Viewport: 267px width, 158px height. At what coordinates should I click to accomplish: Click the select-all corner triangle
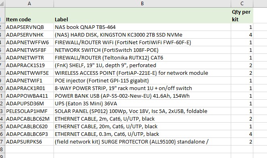point(2,4)
